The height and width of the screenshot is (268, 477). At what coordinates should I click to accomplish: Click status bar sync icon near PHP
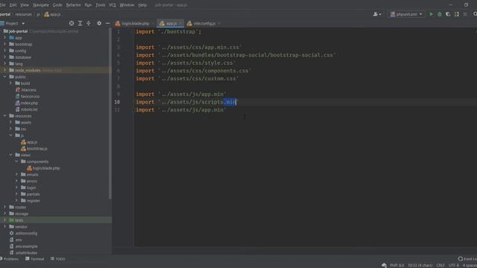pyautogui.click(x=385, y=265)
